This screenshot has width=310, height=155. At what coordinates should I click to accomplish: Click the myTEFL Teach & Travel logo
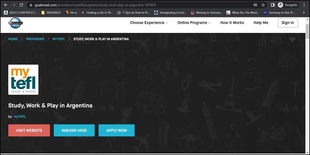23,80
